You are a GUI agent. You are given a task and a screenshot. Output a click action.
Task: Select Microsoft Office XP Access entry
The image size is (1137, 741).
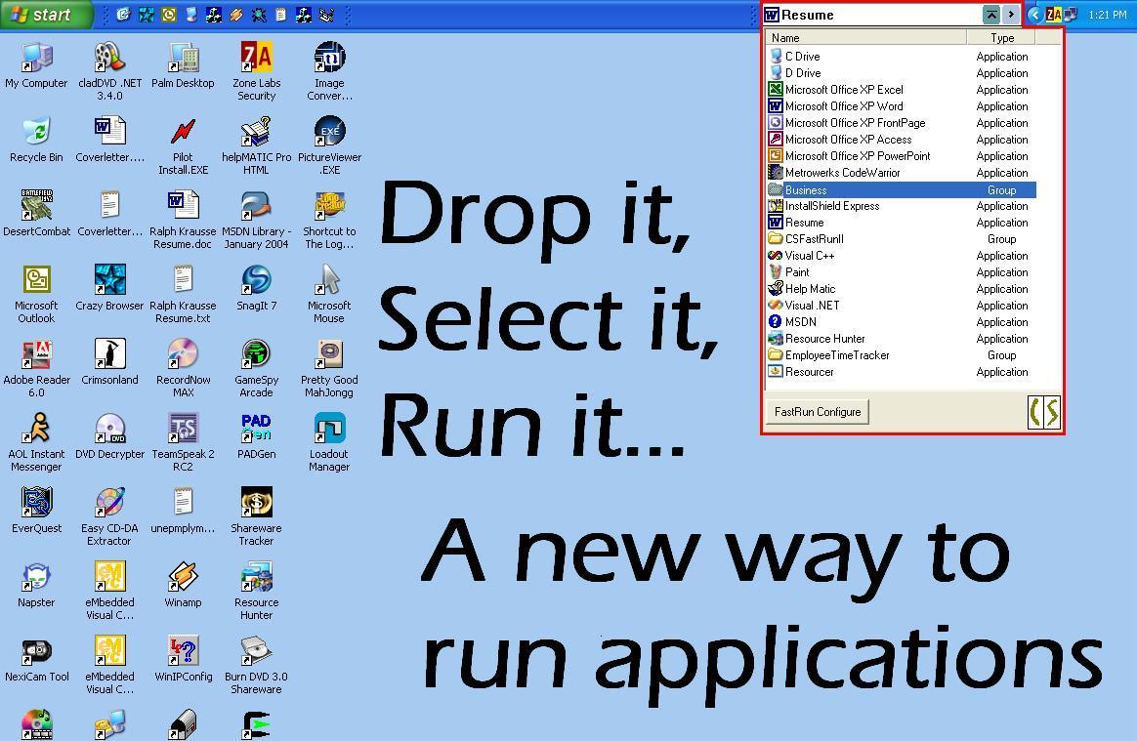click(902, 140)
